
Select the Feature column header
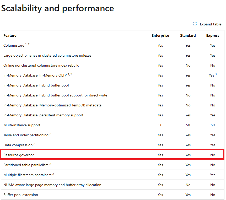[x=10, y=35]
